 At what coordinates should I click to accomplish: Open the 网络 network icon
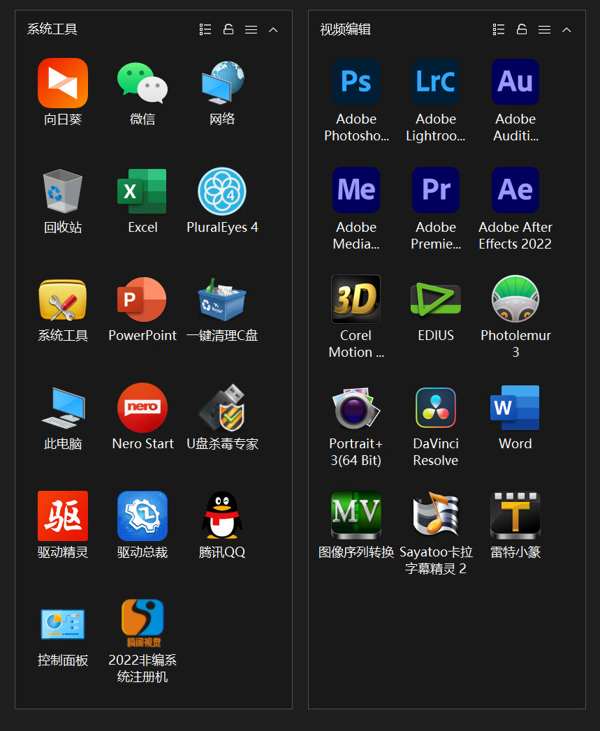tap(222, 83)
